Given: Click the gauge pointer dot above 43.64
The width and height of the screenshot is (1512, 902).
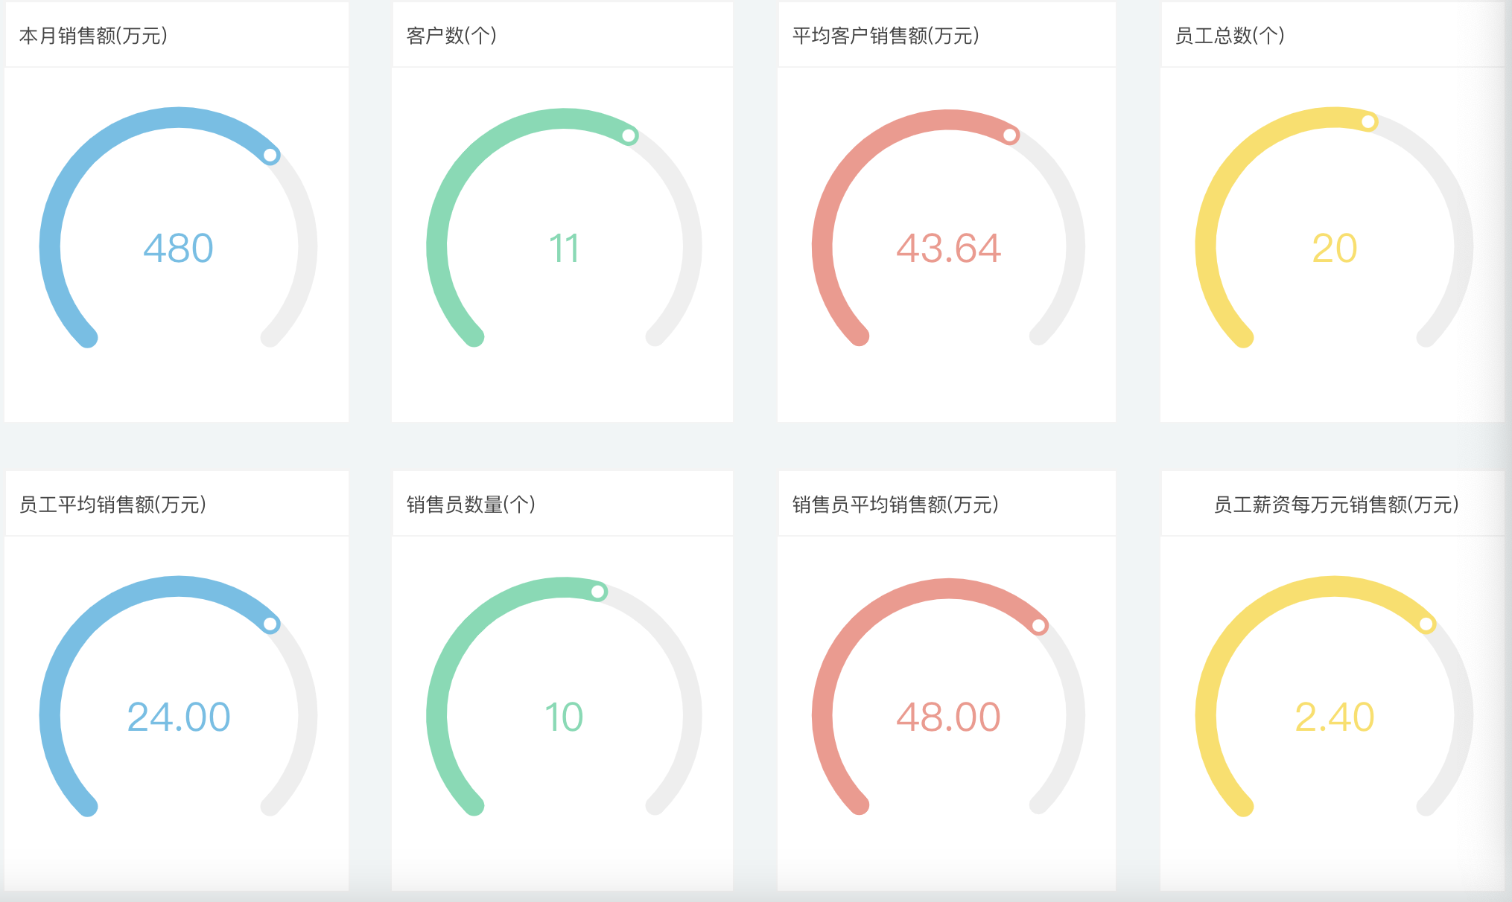Looking at the screenshot, I should point(1010,135).
